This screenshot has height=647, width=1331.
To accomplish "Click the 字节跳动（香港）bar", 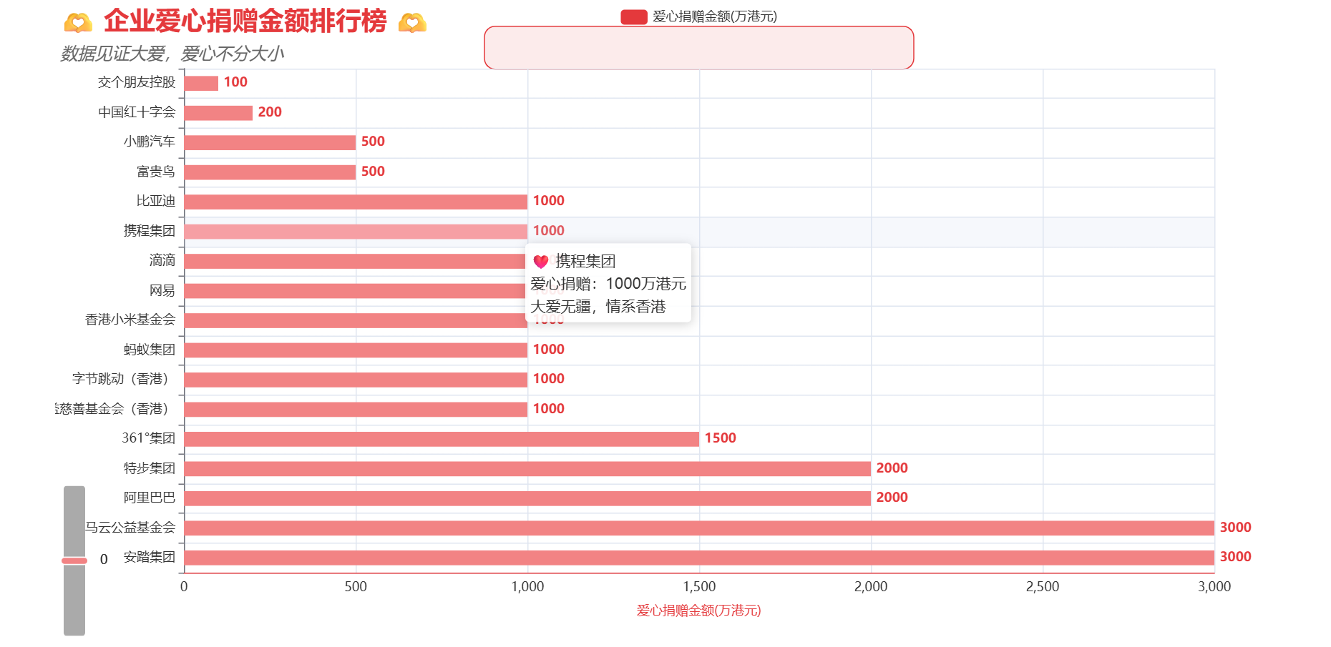I will (356, 380).
